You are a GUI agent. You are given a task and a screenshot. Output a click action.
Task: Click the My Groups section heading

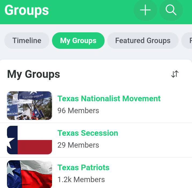point(34,74)
